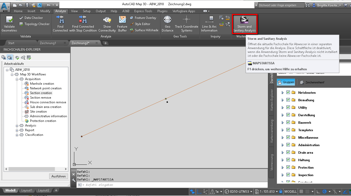This screenshot has width=351, height=196.
Task: Expand the Classification workflow node
Action: [x=17, y=135]
